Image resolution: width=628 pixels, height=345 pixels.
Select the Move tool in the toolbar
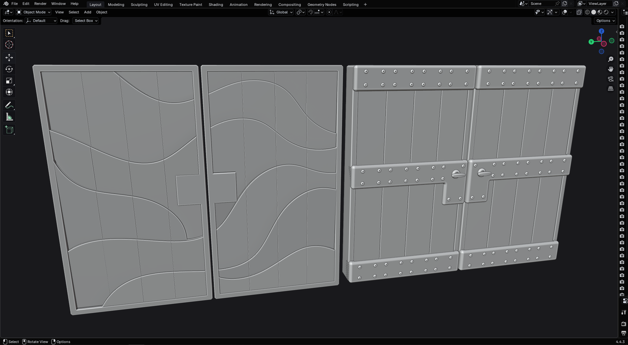9,57
